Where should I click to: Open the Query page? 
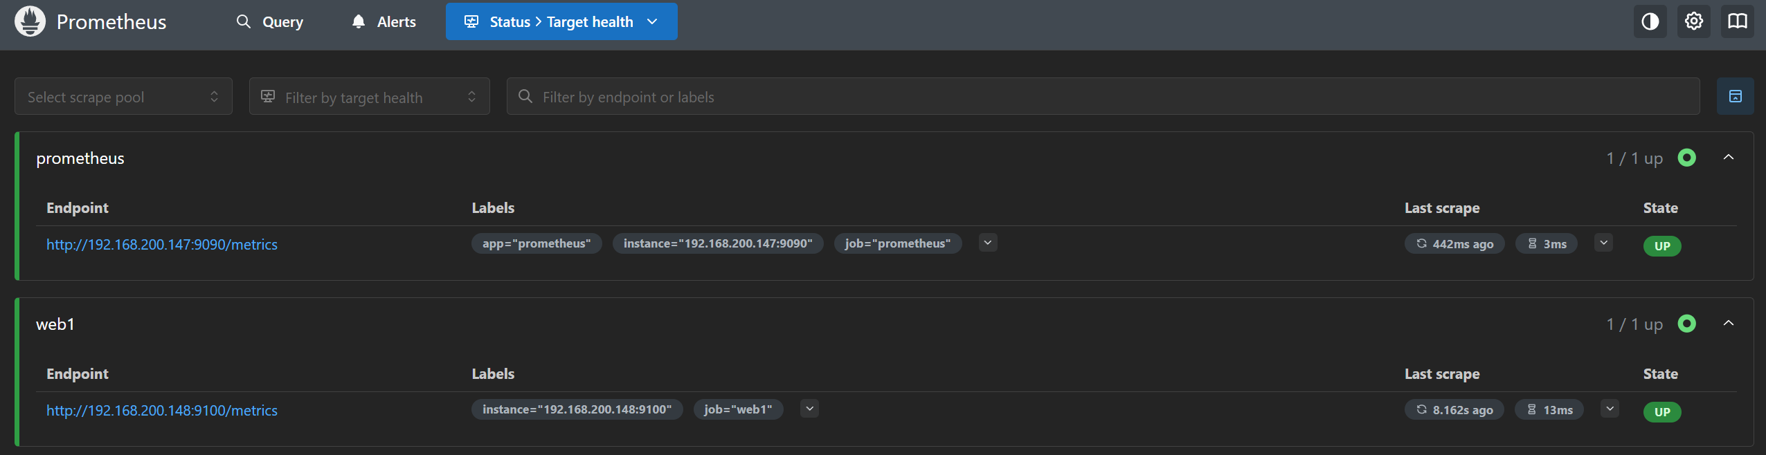(x=270, y=21)
